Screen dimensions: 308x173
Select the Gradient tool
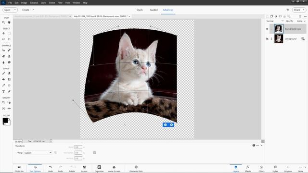click(x=9, y=79)
